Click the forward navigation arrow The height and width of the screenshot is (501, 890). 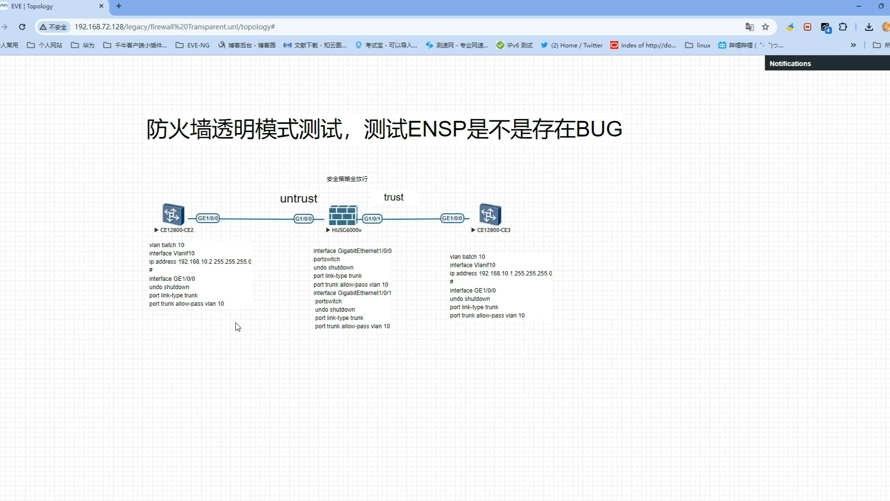4,27
